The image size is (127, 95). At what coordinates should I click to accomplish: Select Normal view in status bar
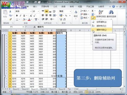pos(86,92)
